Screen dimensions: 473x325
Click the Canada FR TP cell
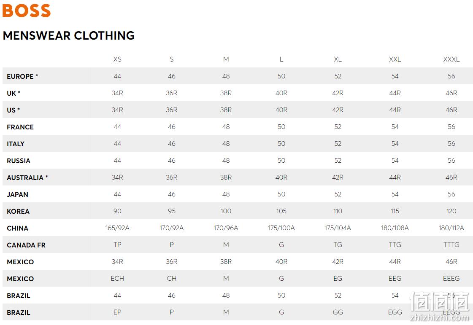coord(117,245)
